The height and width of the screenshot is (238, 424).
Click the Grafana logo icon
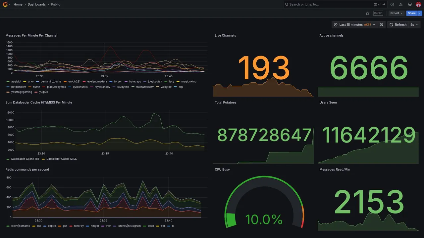point(5,4)
